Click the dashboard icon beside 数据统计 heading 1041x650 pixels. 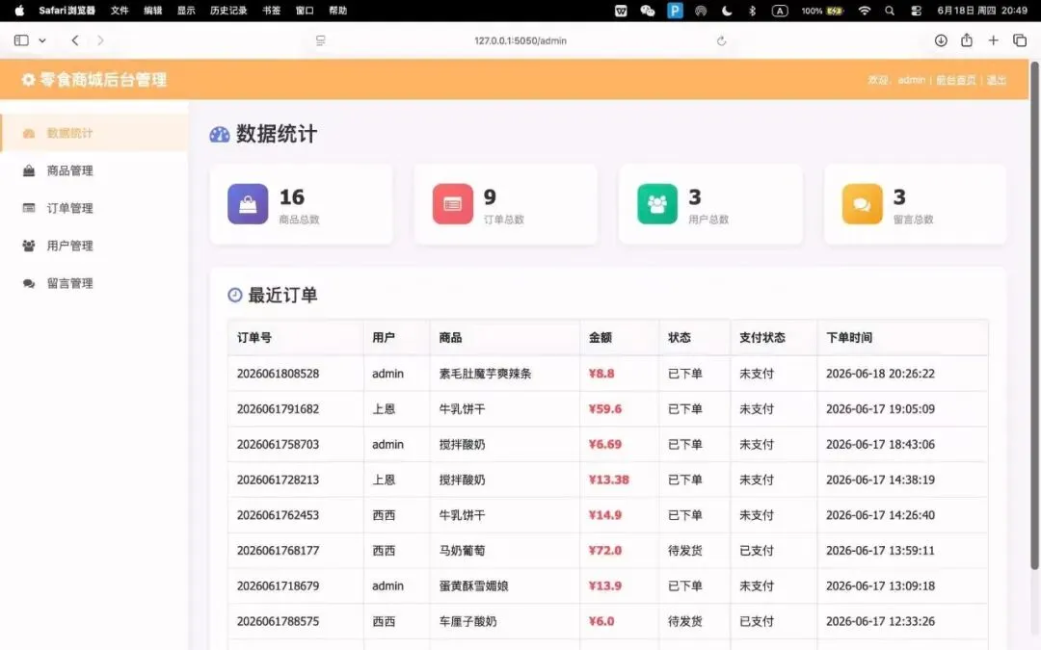[220, 134]
